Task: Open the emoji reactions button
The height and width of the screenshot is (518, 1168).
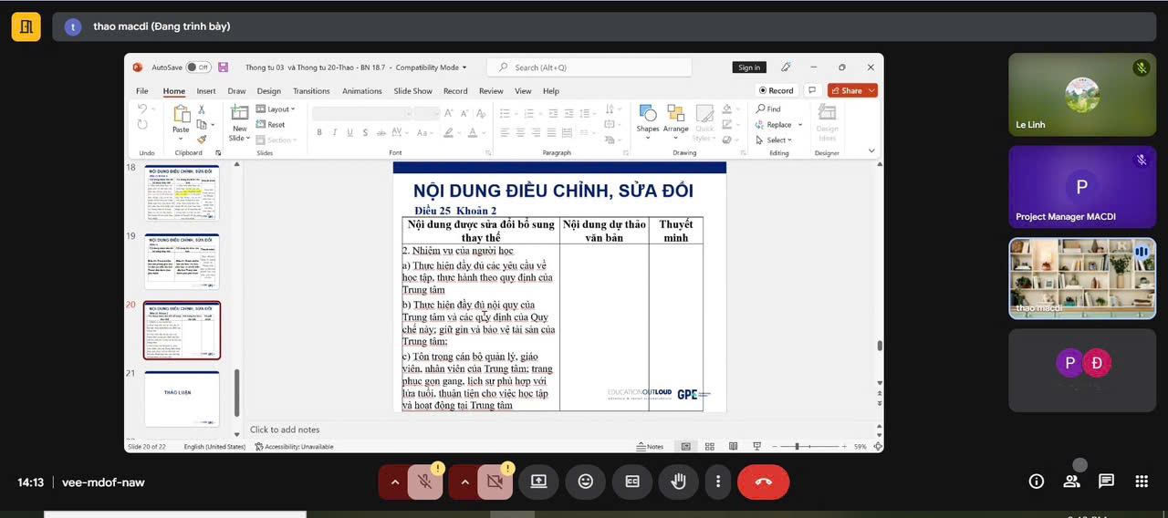Action: [585, 482]
